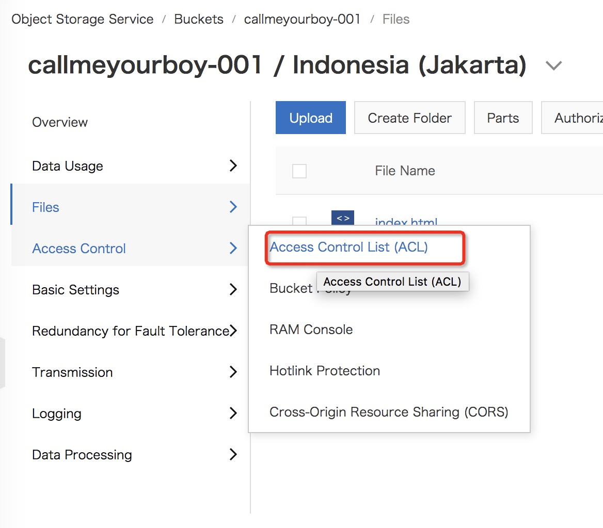This screenshot has height=528, width=603.
Task: Select Cross-Origin Resource Sharing (CORS)
Action: click(388, 412)
